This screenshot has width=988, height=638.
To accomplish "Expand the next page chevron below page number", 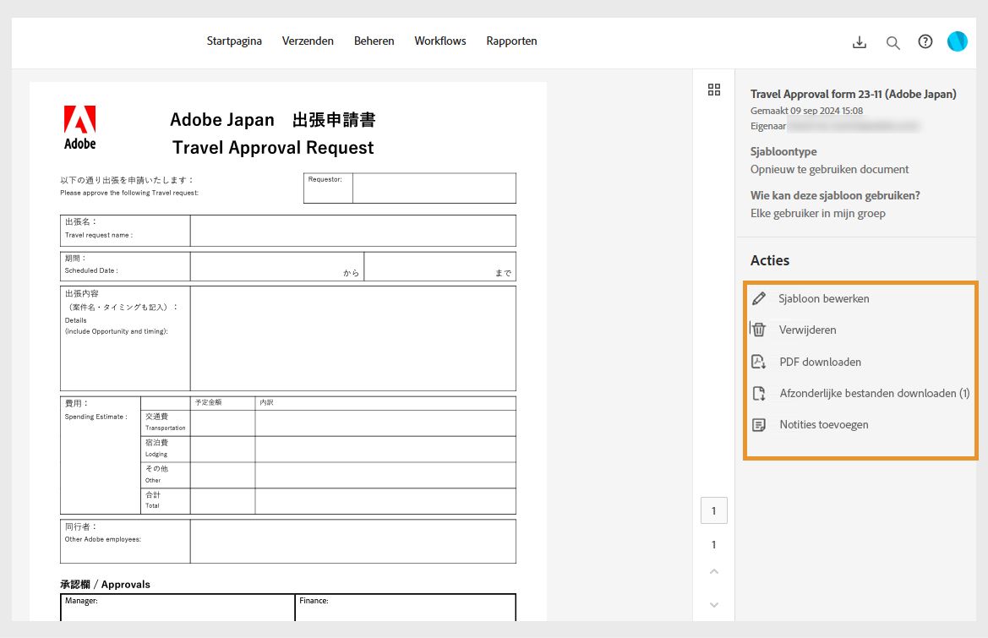I will point(713,604).
